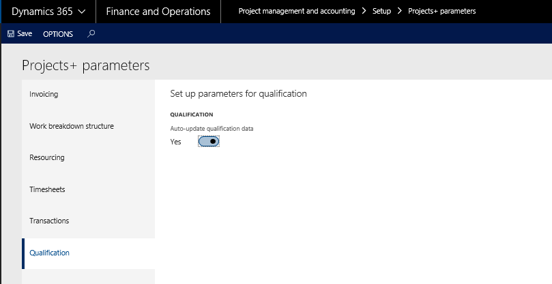
Task: Switch to Work breakdown structure tab
Action: pyautogui.click(x=72, y=126)
